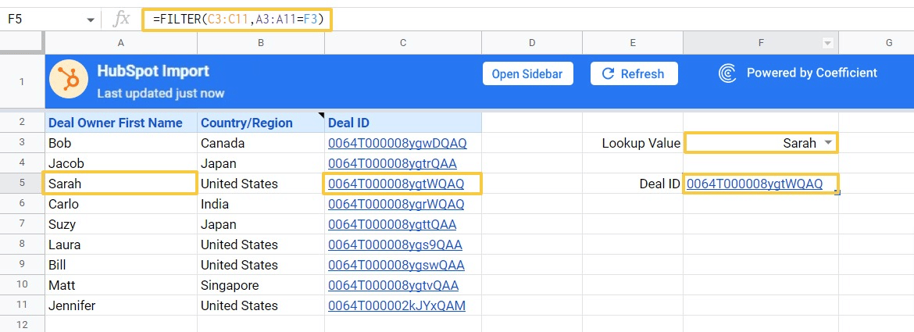
Task: Open Deal ID link 0064T000008ygtrQAA
Action: [x=392, y=164]
